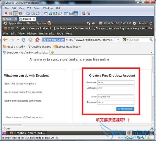Click the First name field
Image resolution: width=156 pixels, height=141 pixels.
click(116, 82)
